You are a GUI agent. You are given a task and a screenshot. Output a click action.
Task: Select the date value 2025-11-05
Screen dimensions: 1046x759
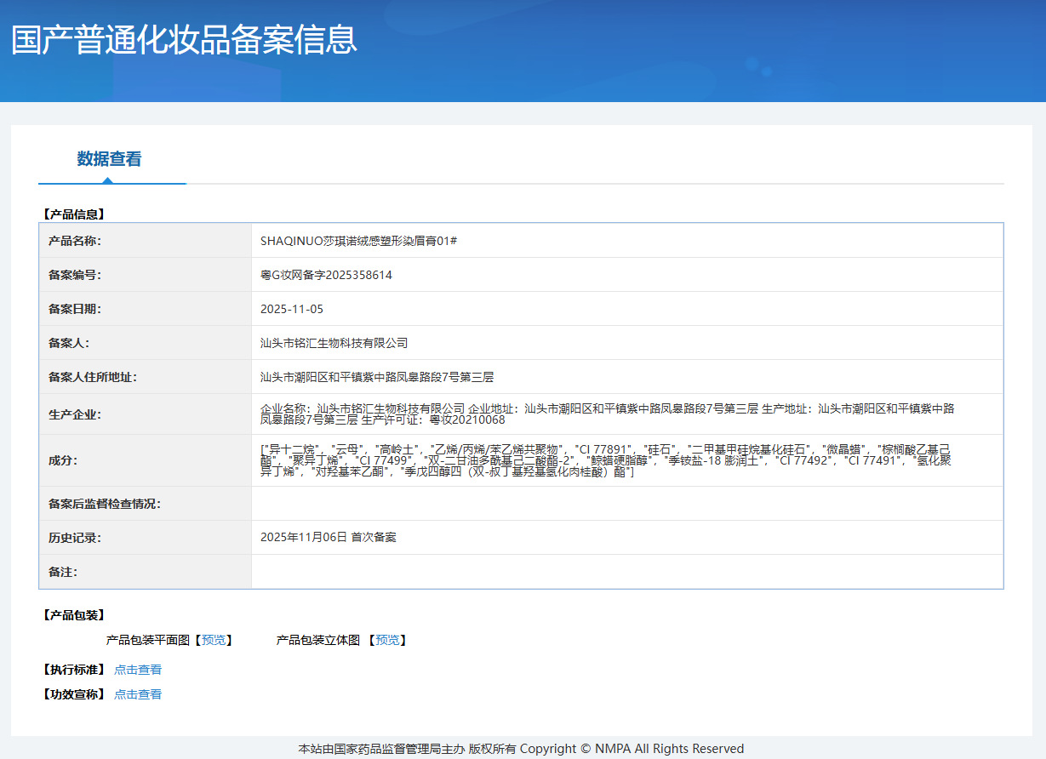point(292,309)
